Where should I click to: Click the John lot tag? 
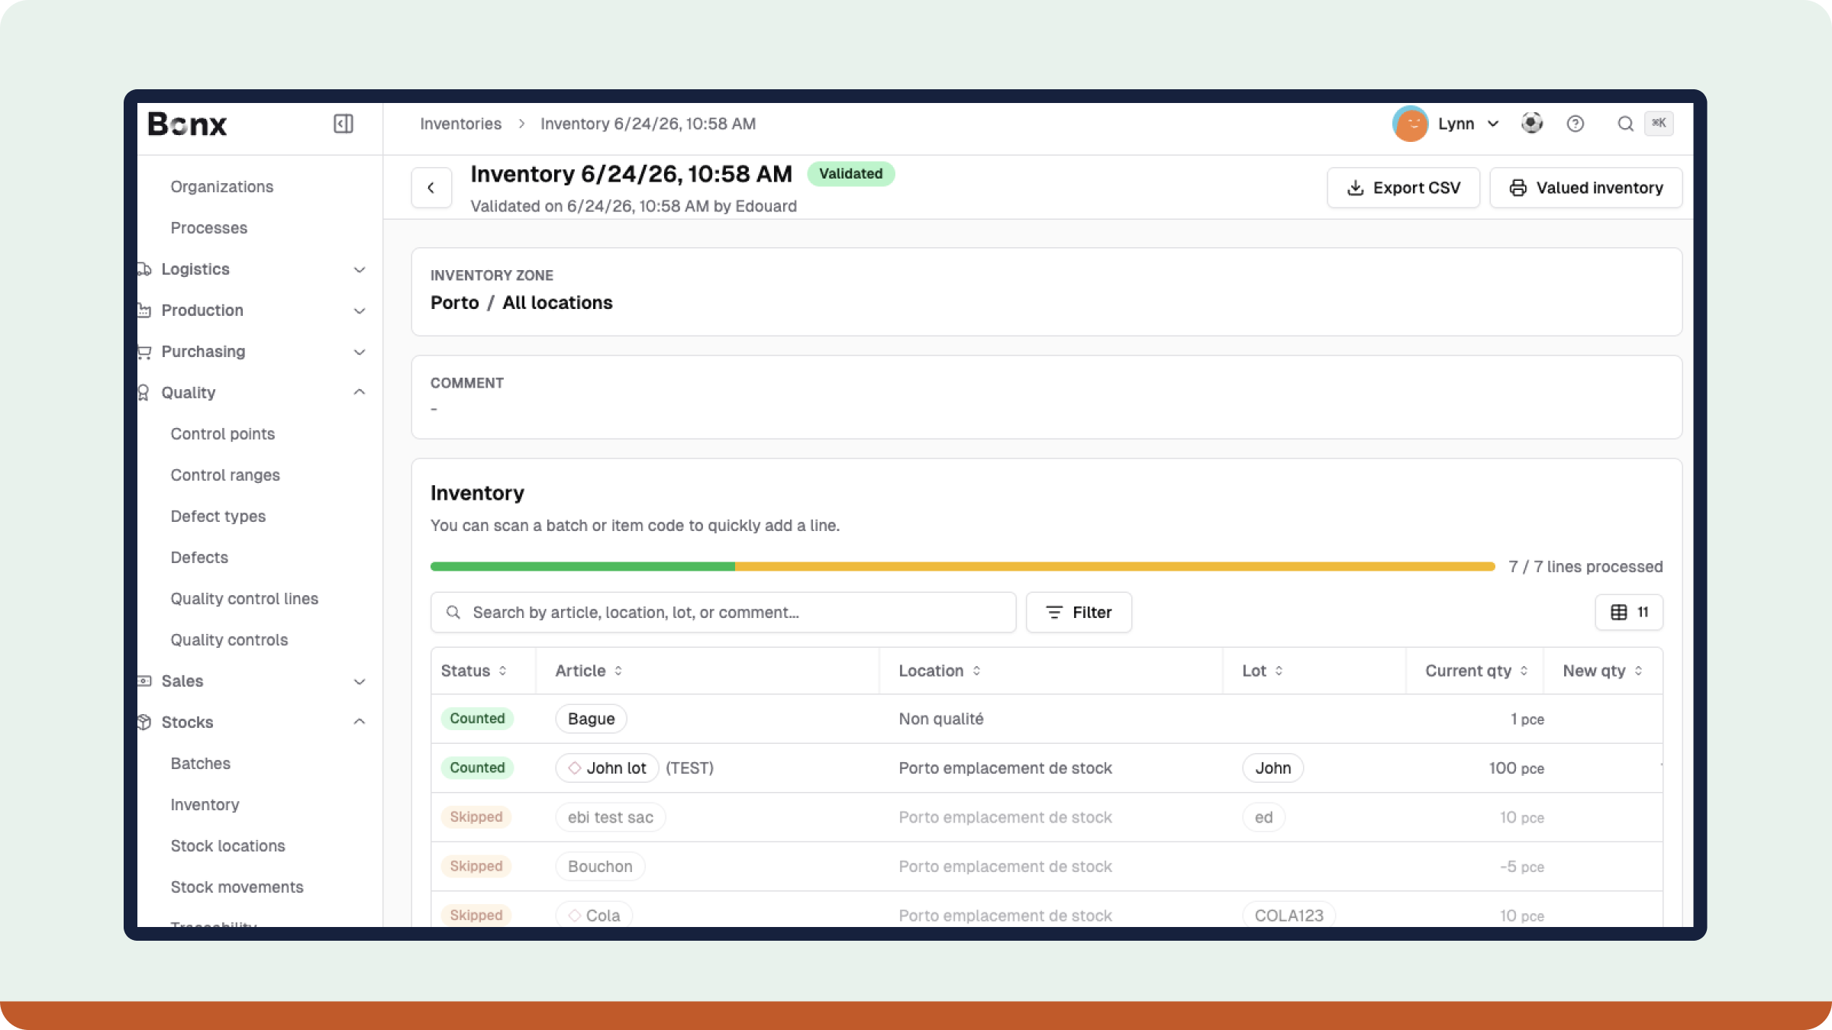pyautogui.click(x=1273, y=768)
